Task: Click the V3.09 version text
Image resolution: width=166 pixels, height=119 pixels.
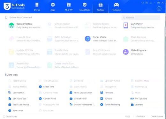Action: click(128, 116)
